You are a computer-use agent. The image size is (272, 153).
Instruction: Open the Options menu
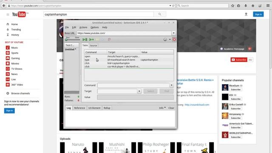[94, 27]
